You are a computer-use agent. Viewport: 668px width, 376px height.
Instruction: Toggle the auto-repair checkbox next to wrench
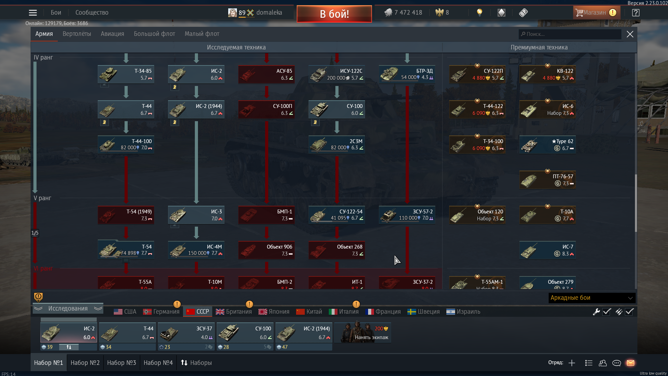coord(607,312)
